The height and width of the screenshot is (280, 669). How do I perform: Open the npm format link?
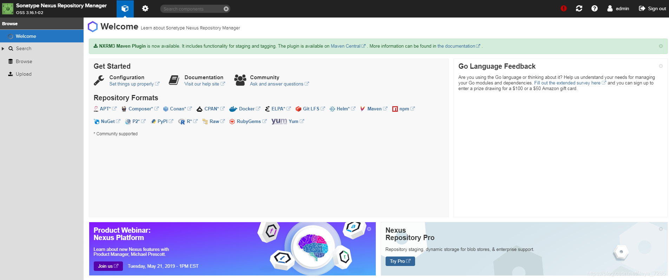(407, 109)
